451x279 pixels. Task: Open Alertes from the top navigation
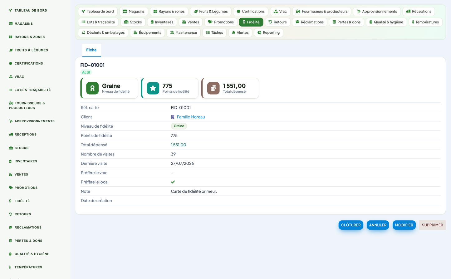(240, 33)
